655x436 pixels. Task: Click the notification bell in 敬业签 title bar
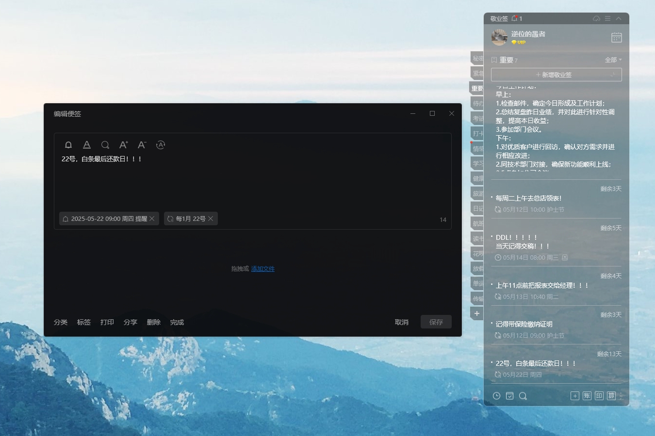tap(515, 18)
